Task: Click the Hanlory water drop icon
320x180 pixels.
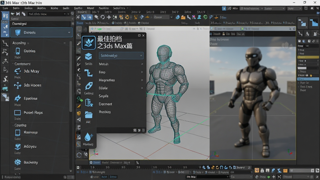Action: [x=88, y=137]
